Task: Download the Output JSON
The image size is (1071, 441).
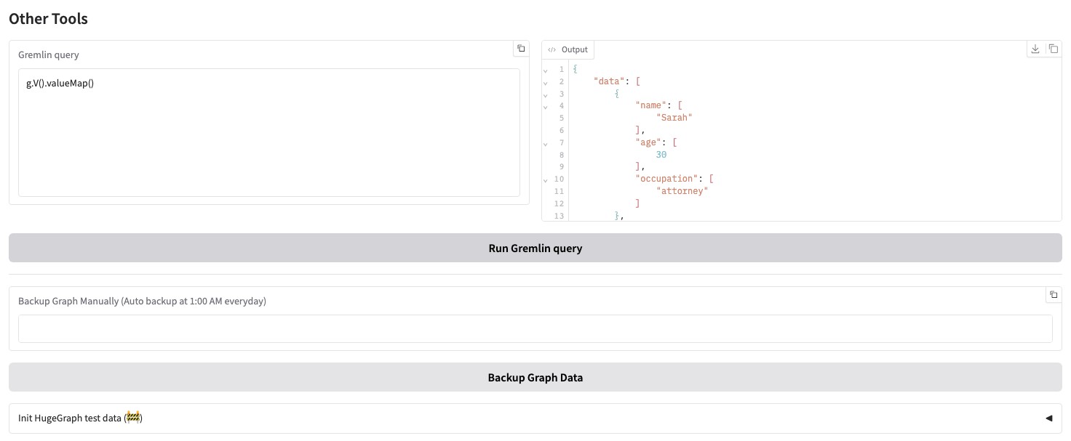Action: coord(1035,49)
